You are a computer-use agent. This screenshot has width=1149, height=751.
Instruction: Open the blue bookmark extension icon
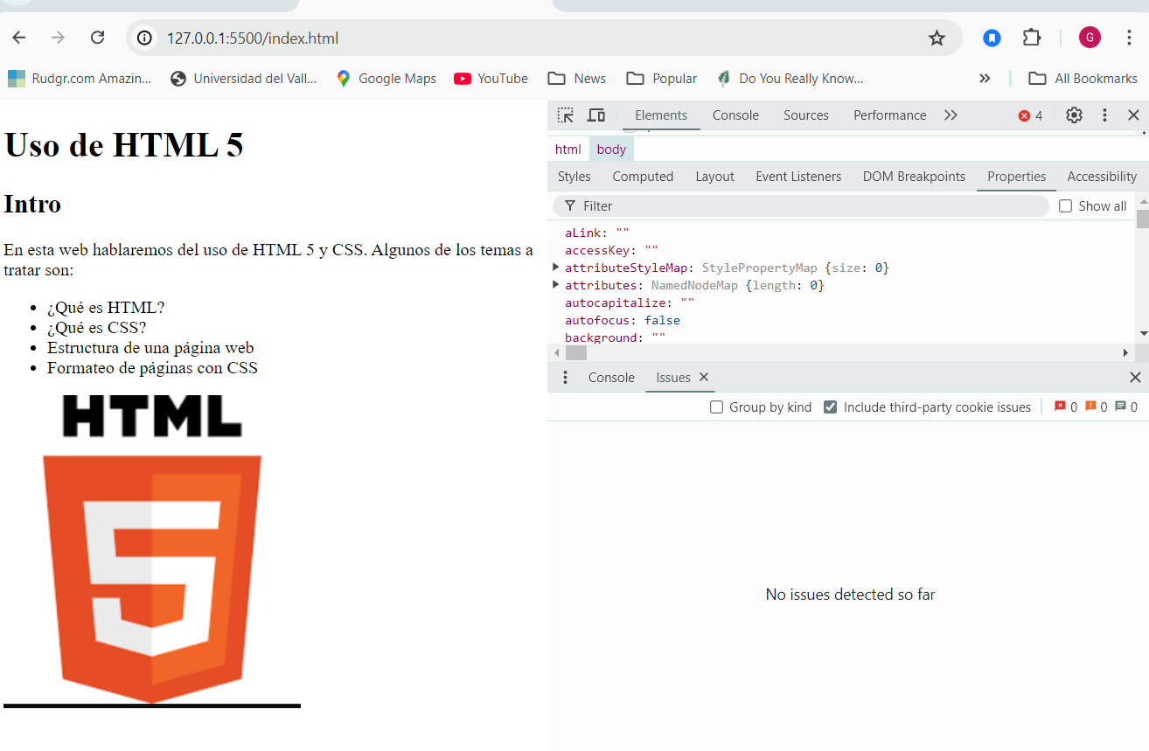pyautogui.click(x=992, y=38)
